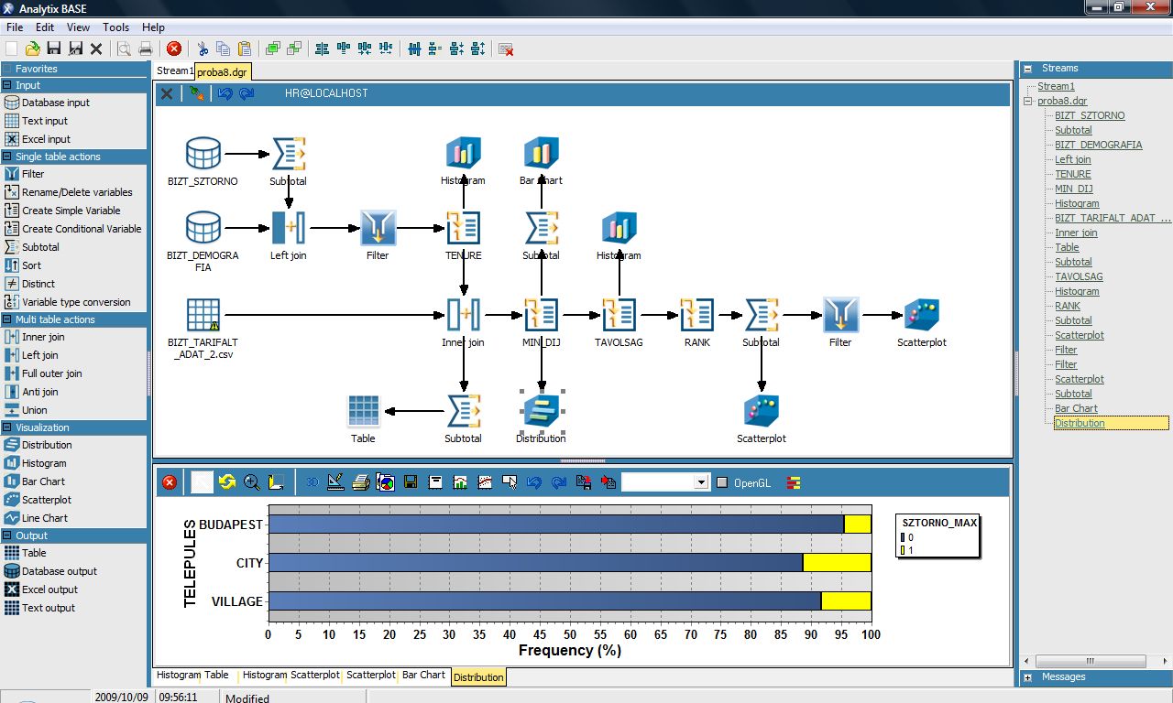Select Distribution link in Streams tree
Screen dimensions: 1173x703
tap(1080, 423)
